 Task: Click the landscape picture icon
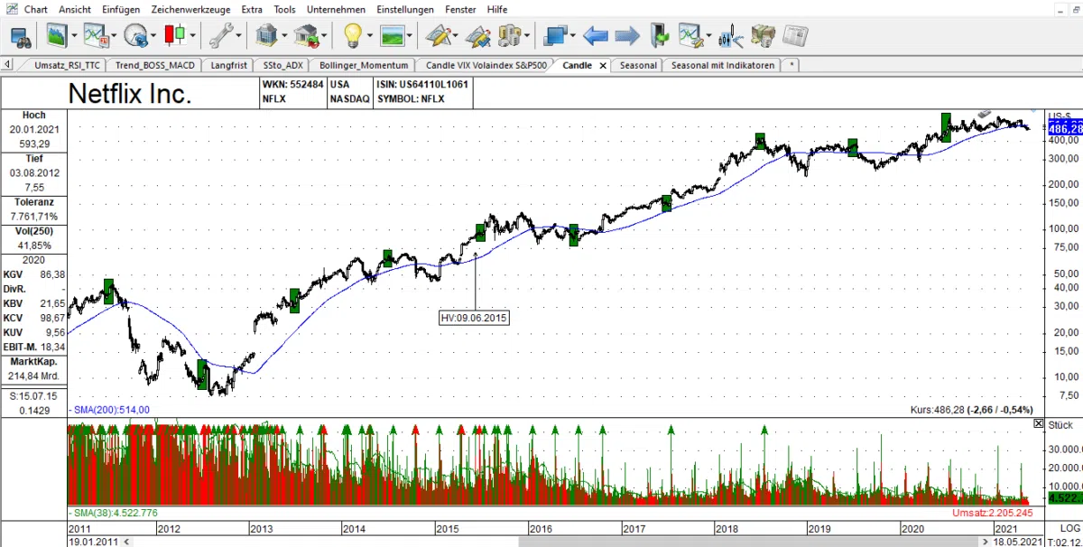click(x=392, y=36)
